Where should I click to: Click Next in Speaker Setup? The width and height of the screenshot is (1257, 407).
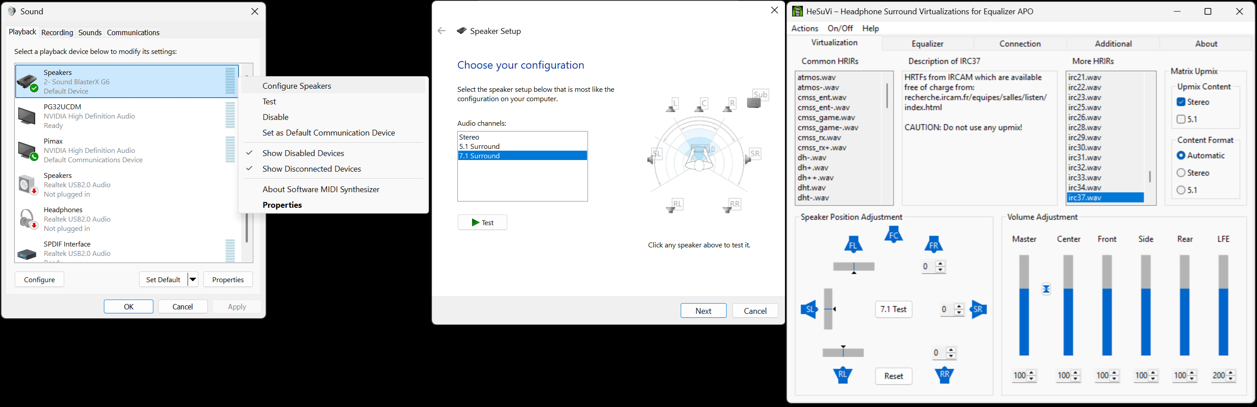tap(703, 311)
